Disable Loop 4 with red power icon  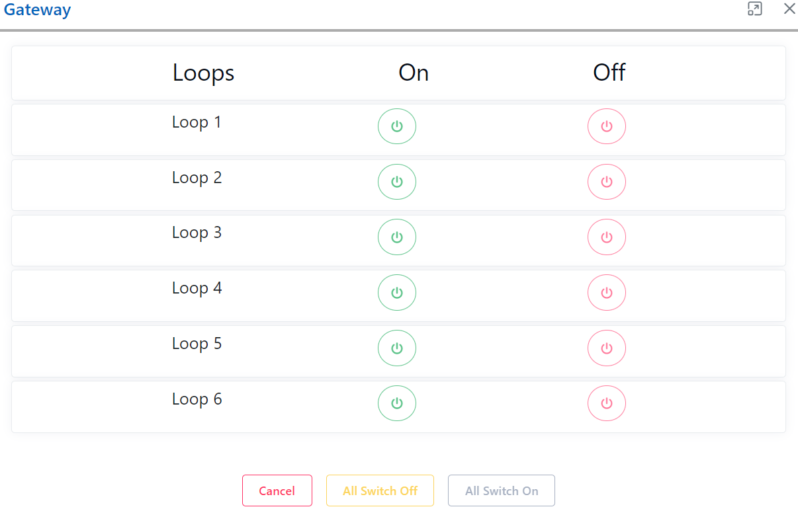click(x=607, y=292)
